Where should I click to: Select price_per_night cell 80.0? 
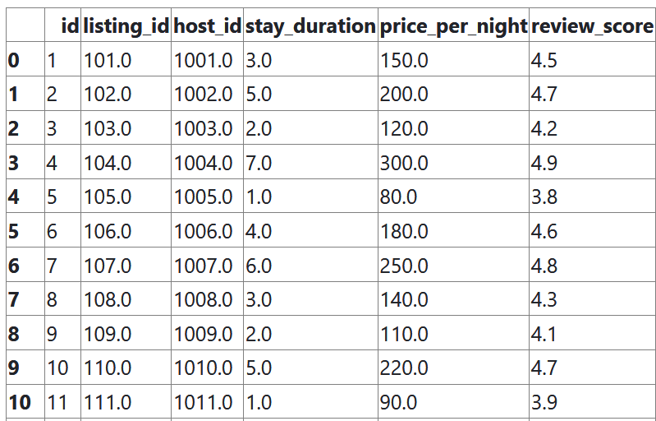point(398,197)
